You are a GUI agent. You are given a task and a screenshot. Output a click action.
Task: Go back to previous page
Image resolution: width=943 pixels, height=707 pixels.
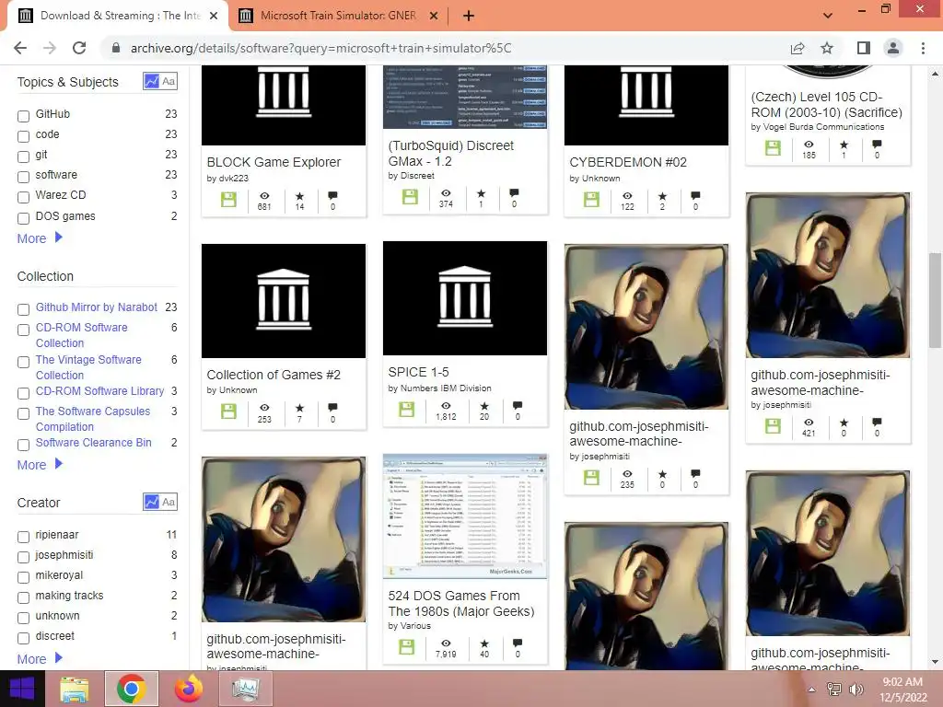[20, 48]
